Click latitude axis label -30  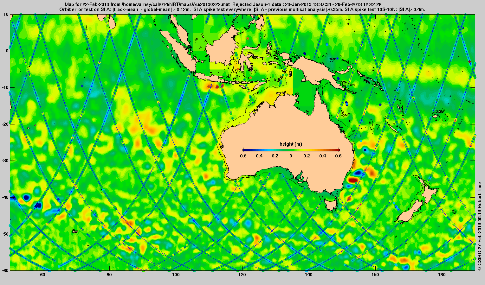coord(5,161)
